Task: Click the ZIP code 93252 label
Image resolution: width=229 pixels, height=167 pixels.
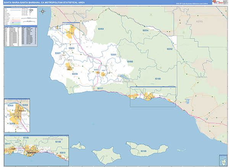Action: pos(169,49)
